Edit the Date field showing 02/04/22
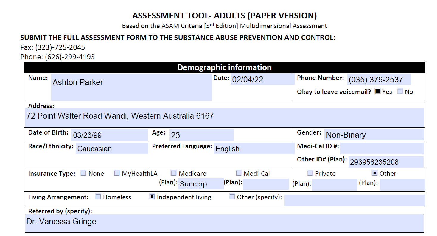Image resolution: width=437 pixels, height=236 pixels. click(262, 79)
